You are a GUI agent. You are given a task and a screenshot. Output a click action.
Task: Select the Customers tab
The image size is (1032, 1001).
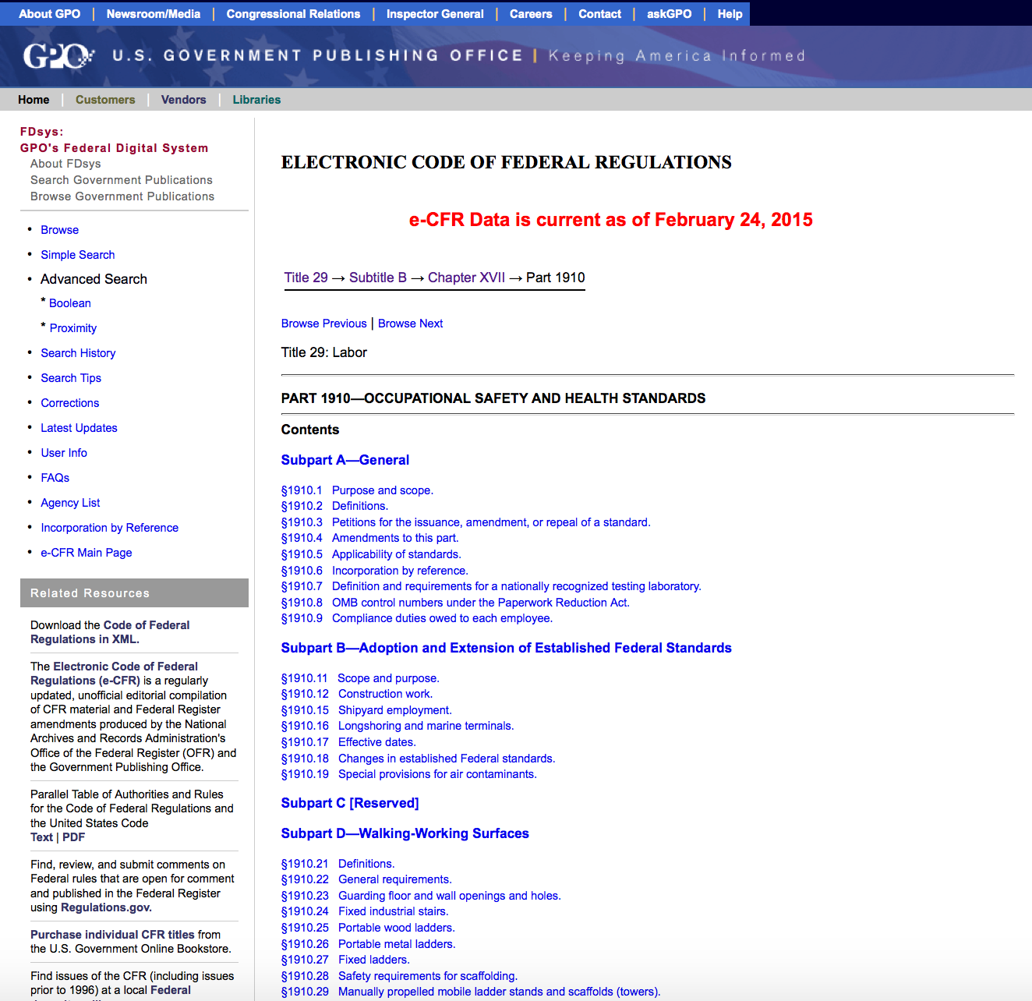[105, 100]
